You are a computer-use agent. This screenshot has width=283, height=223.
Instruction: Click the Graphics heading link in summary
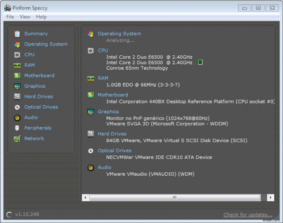click(108, 112)
